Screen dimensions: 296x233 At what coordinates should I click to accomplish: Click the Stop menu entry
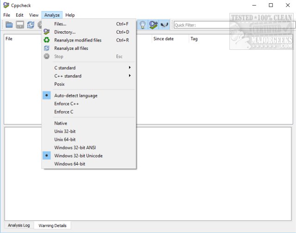(x=89, y=56)
